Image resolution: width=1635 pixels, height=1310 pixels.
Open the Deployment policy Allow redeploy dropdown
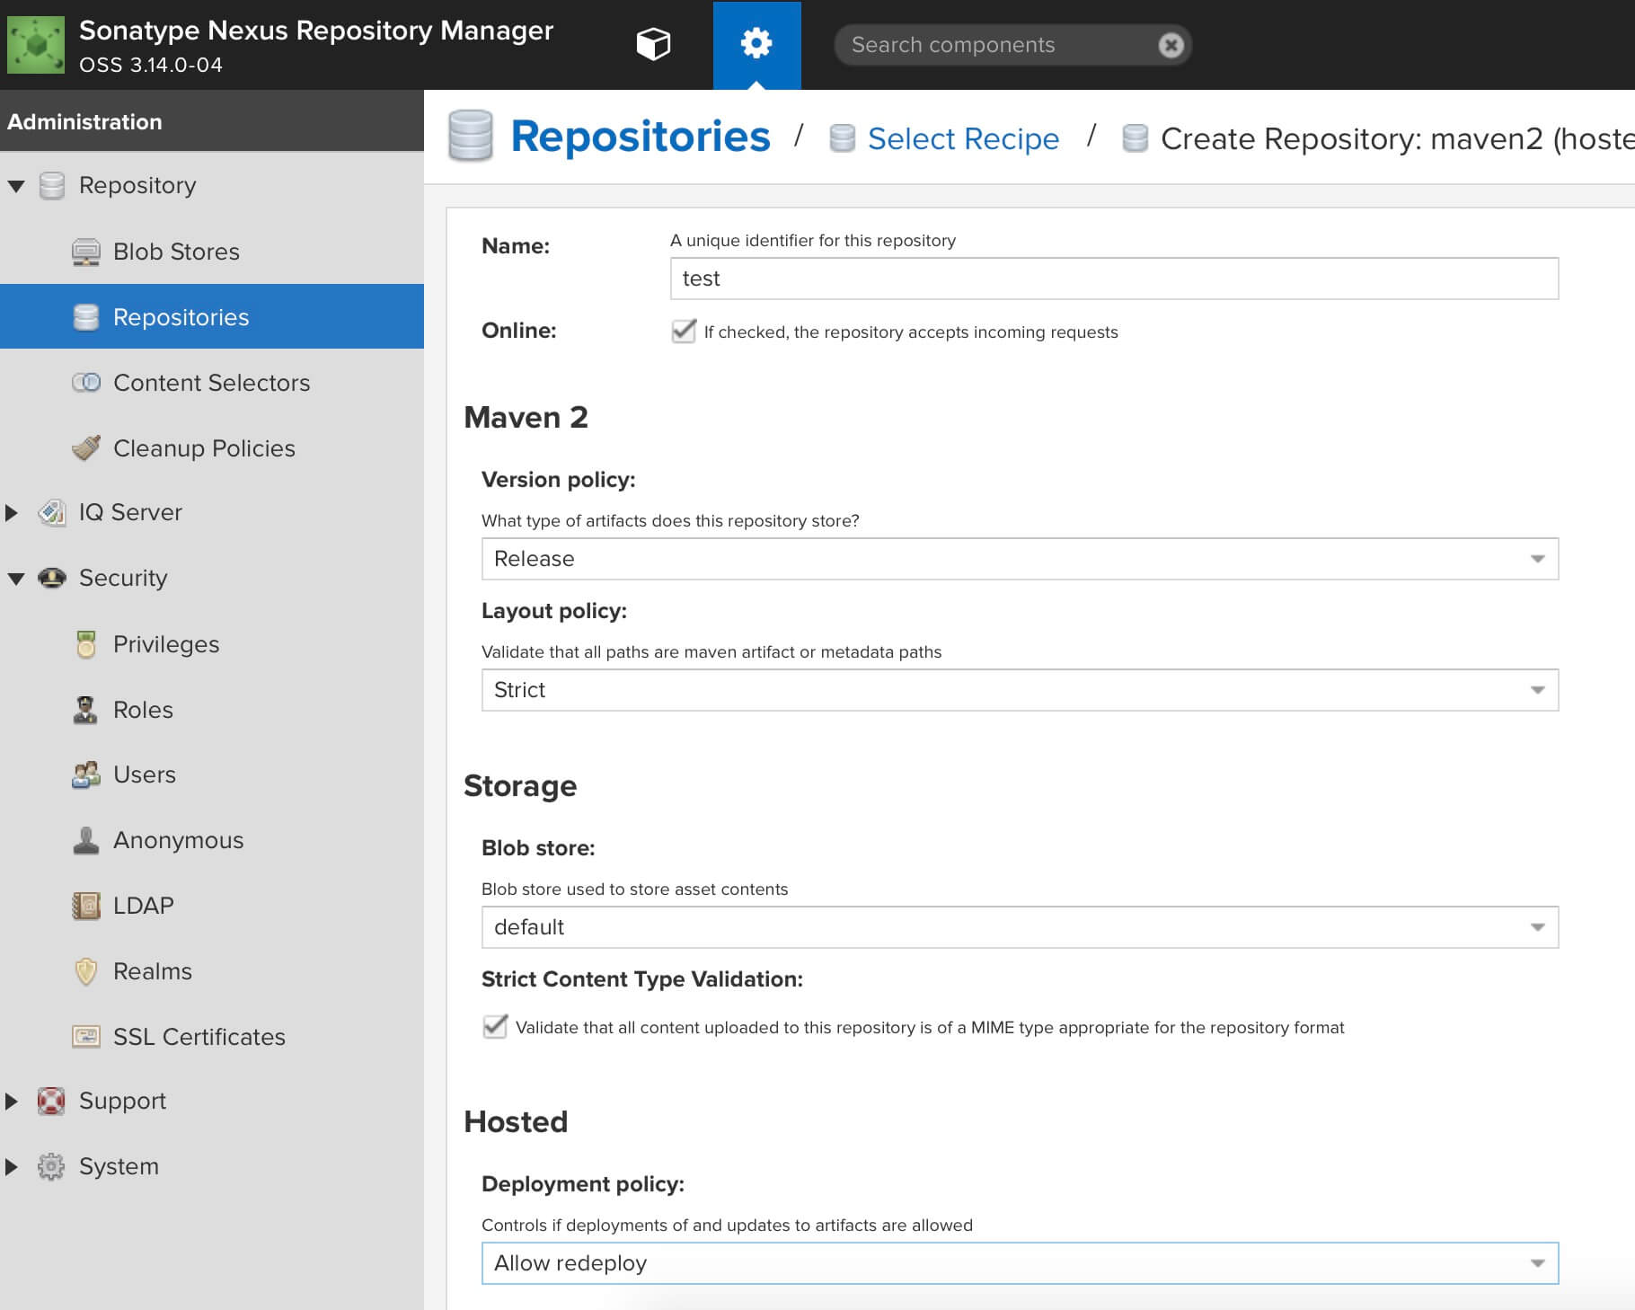pos(1020,1263)
